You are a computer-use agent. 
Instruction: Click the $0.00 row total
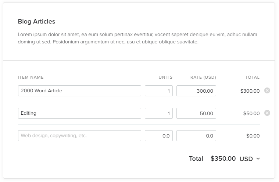(253, 136)
